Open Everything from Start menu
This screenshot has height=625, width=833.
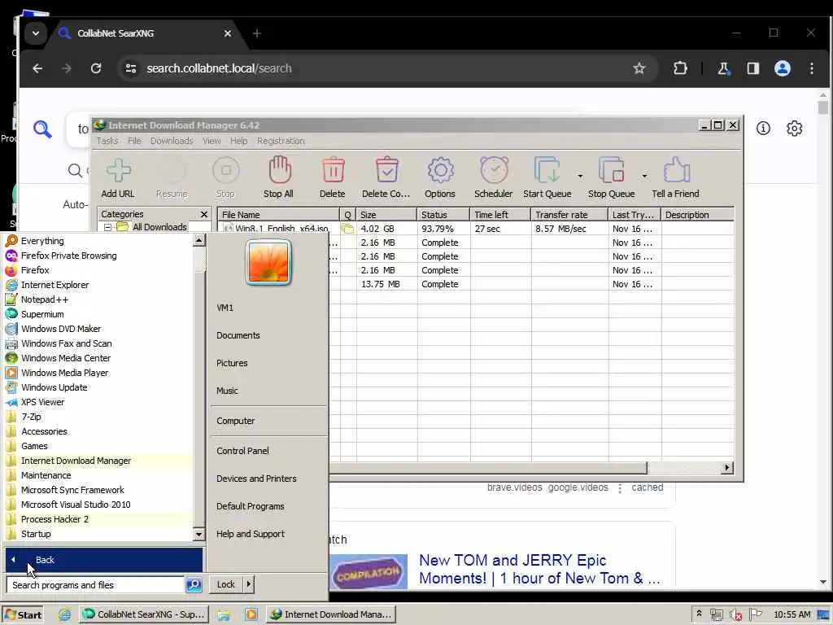98,241
